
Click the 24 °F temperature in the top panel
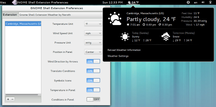click(135, 2)
